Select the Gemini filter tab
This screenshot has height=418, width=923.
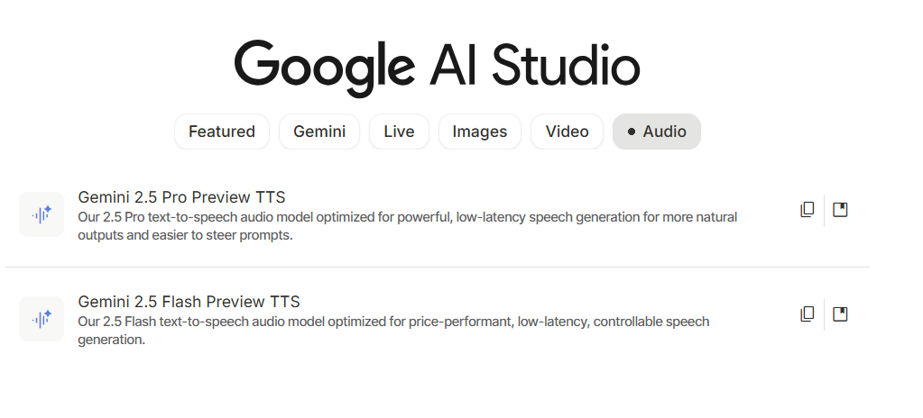coord(319,132)
